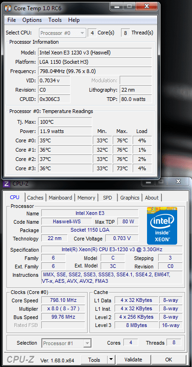Screen dimensions: 192x367
Task: Click the Instructions list starting with MMX
Action: 112,278
